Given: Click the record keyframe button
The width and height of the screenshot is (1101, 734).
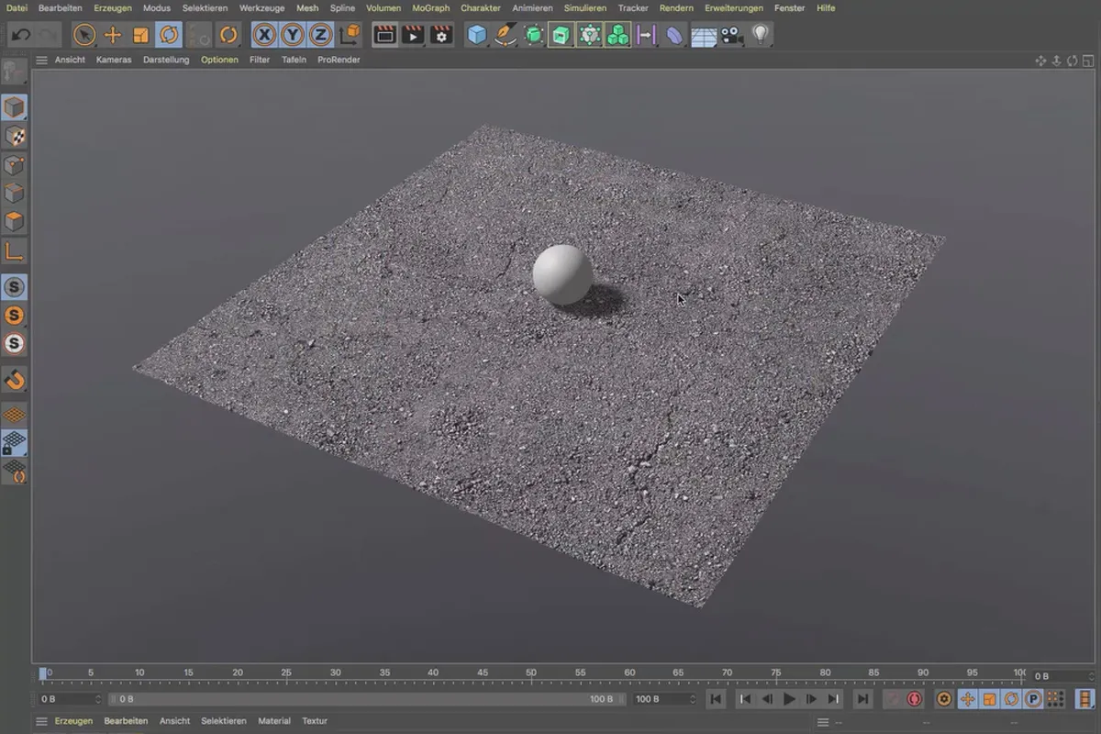Looking at the screenshot, I should pos(915,699).
